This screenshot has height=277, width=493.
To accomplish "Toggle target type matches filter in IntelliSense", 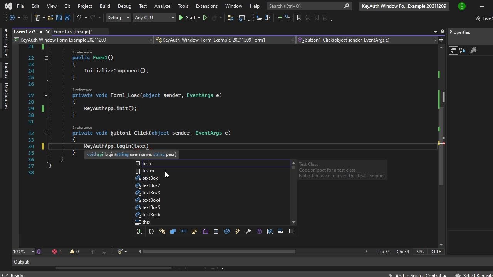I will [x=140, y=231].
